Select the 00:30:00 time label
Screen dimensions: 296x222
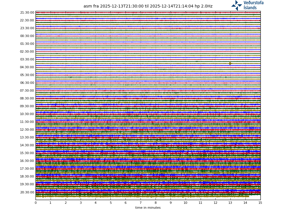click(27, 36)
